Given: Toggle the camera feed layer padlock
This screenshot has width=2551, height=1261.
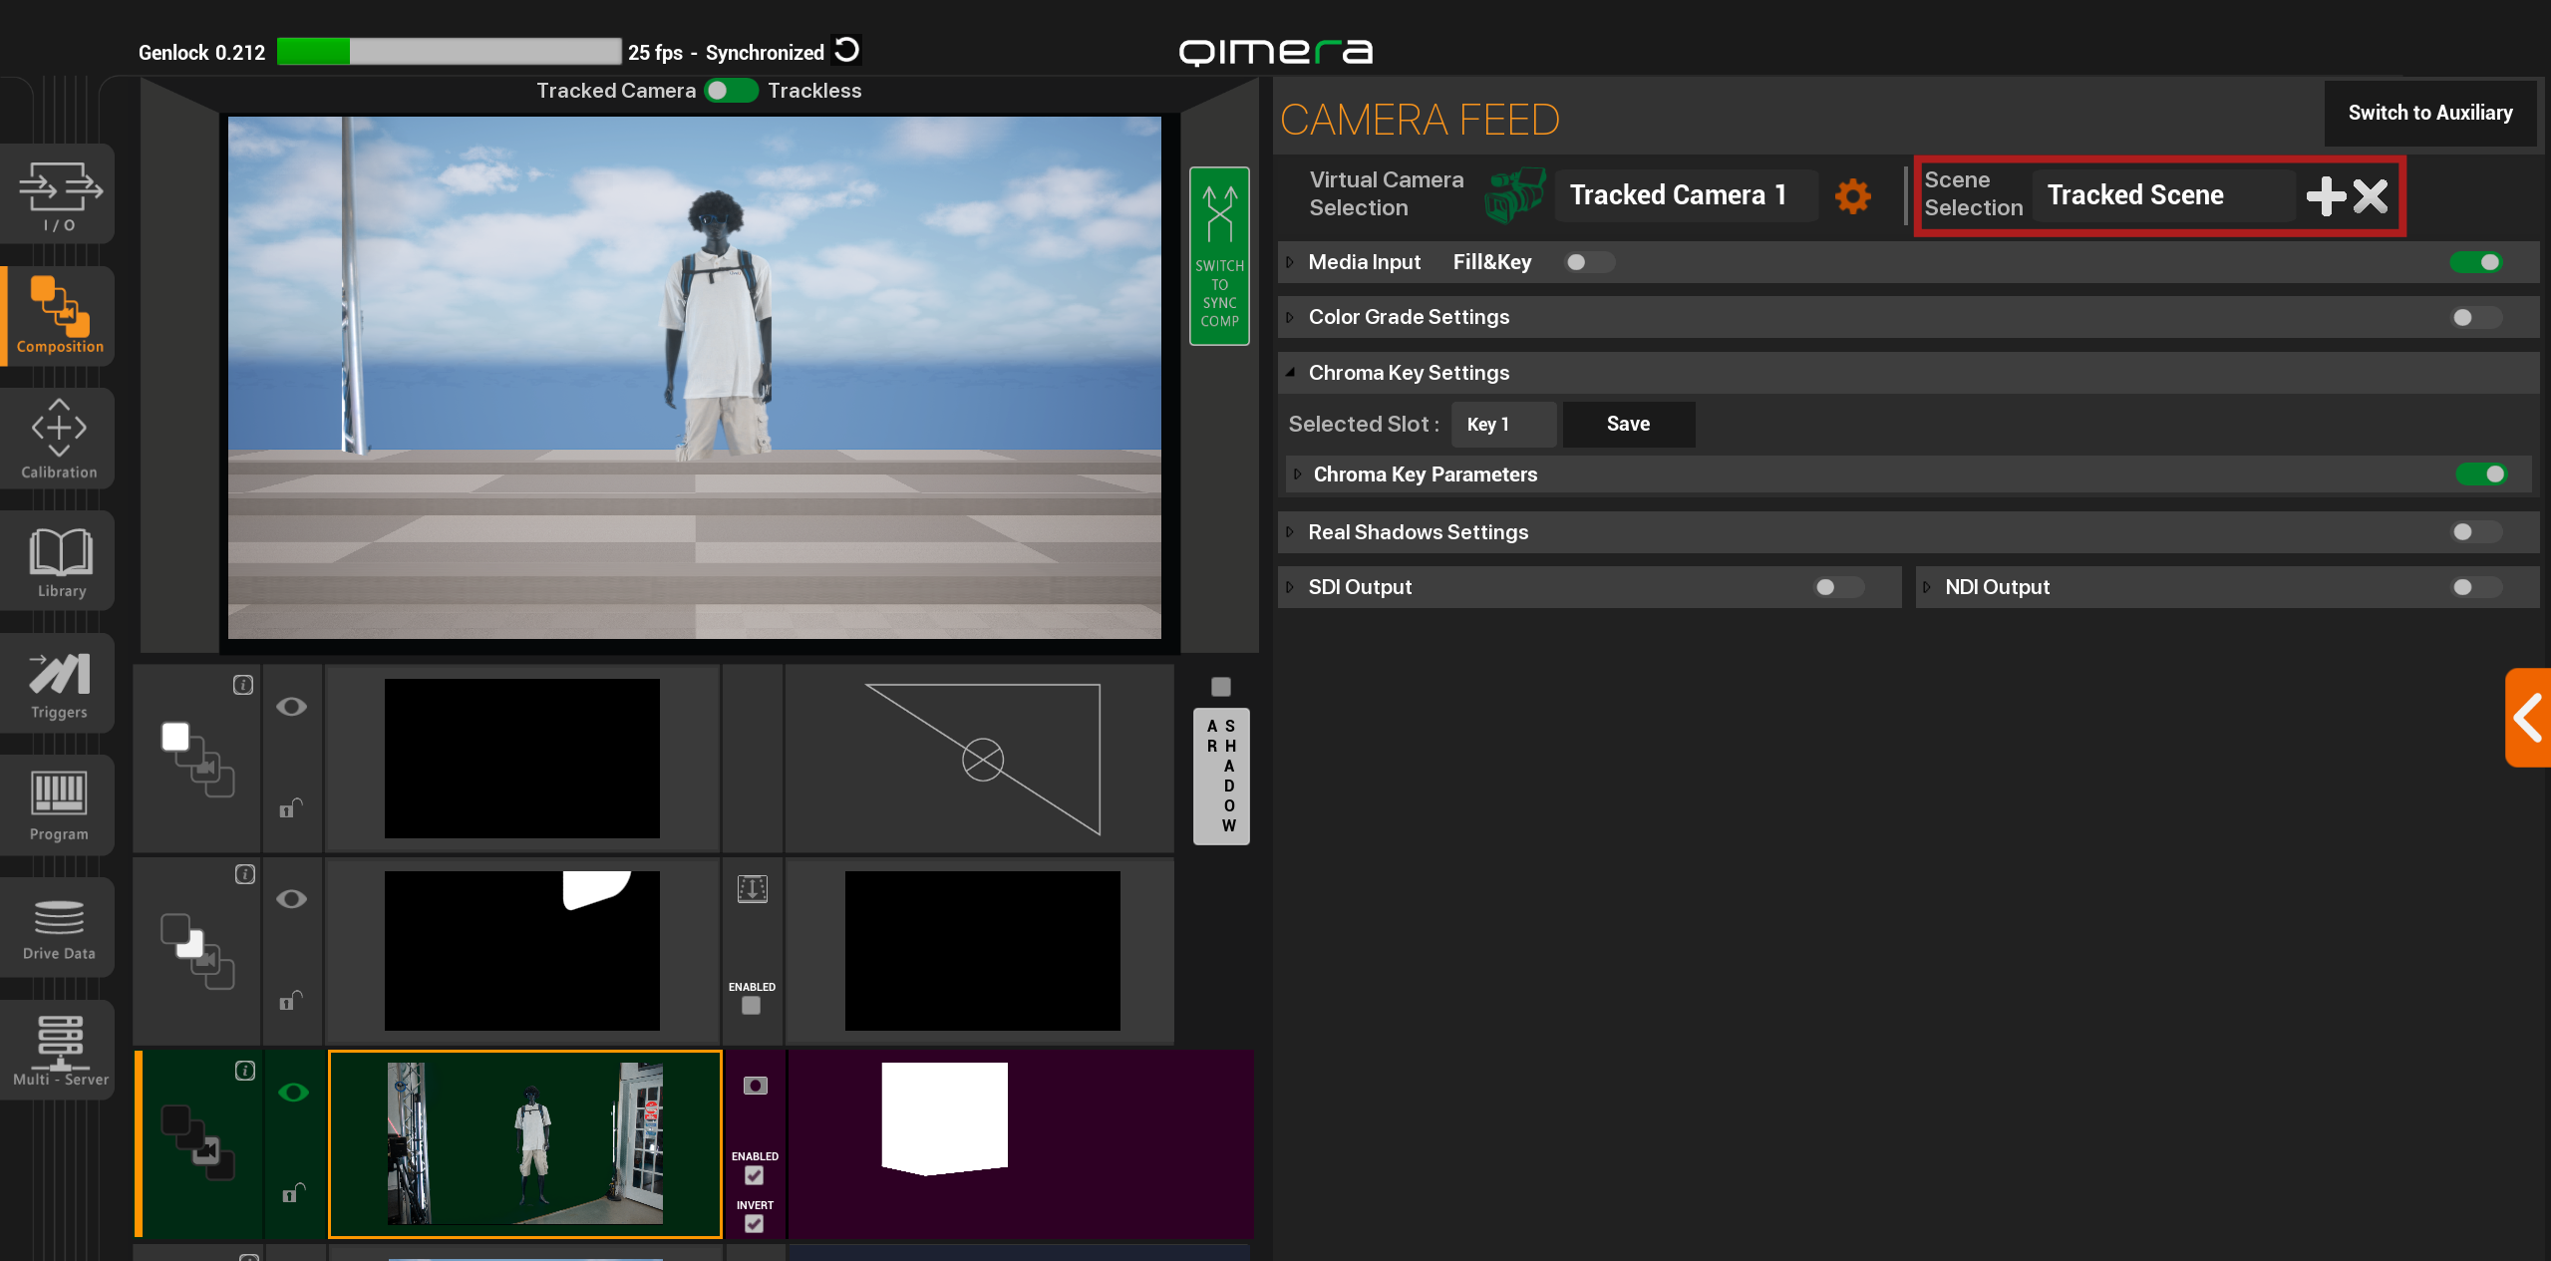Looking at the screenshot, I should pos(292,1191).
